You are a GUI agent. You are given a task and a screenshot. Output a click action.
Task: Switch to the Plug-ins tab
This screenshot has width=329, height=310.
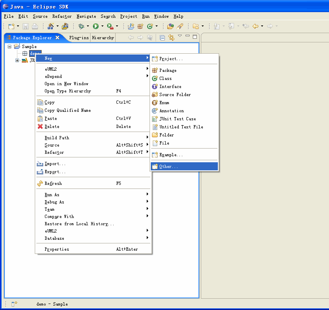point(79,38)
